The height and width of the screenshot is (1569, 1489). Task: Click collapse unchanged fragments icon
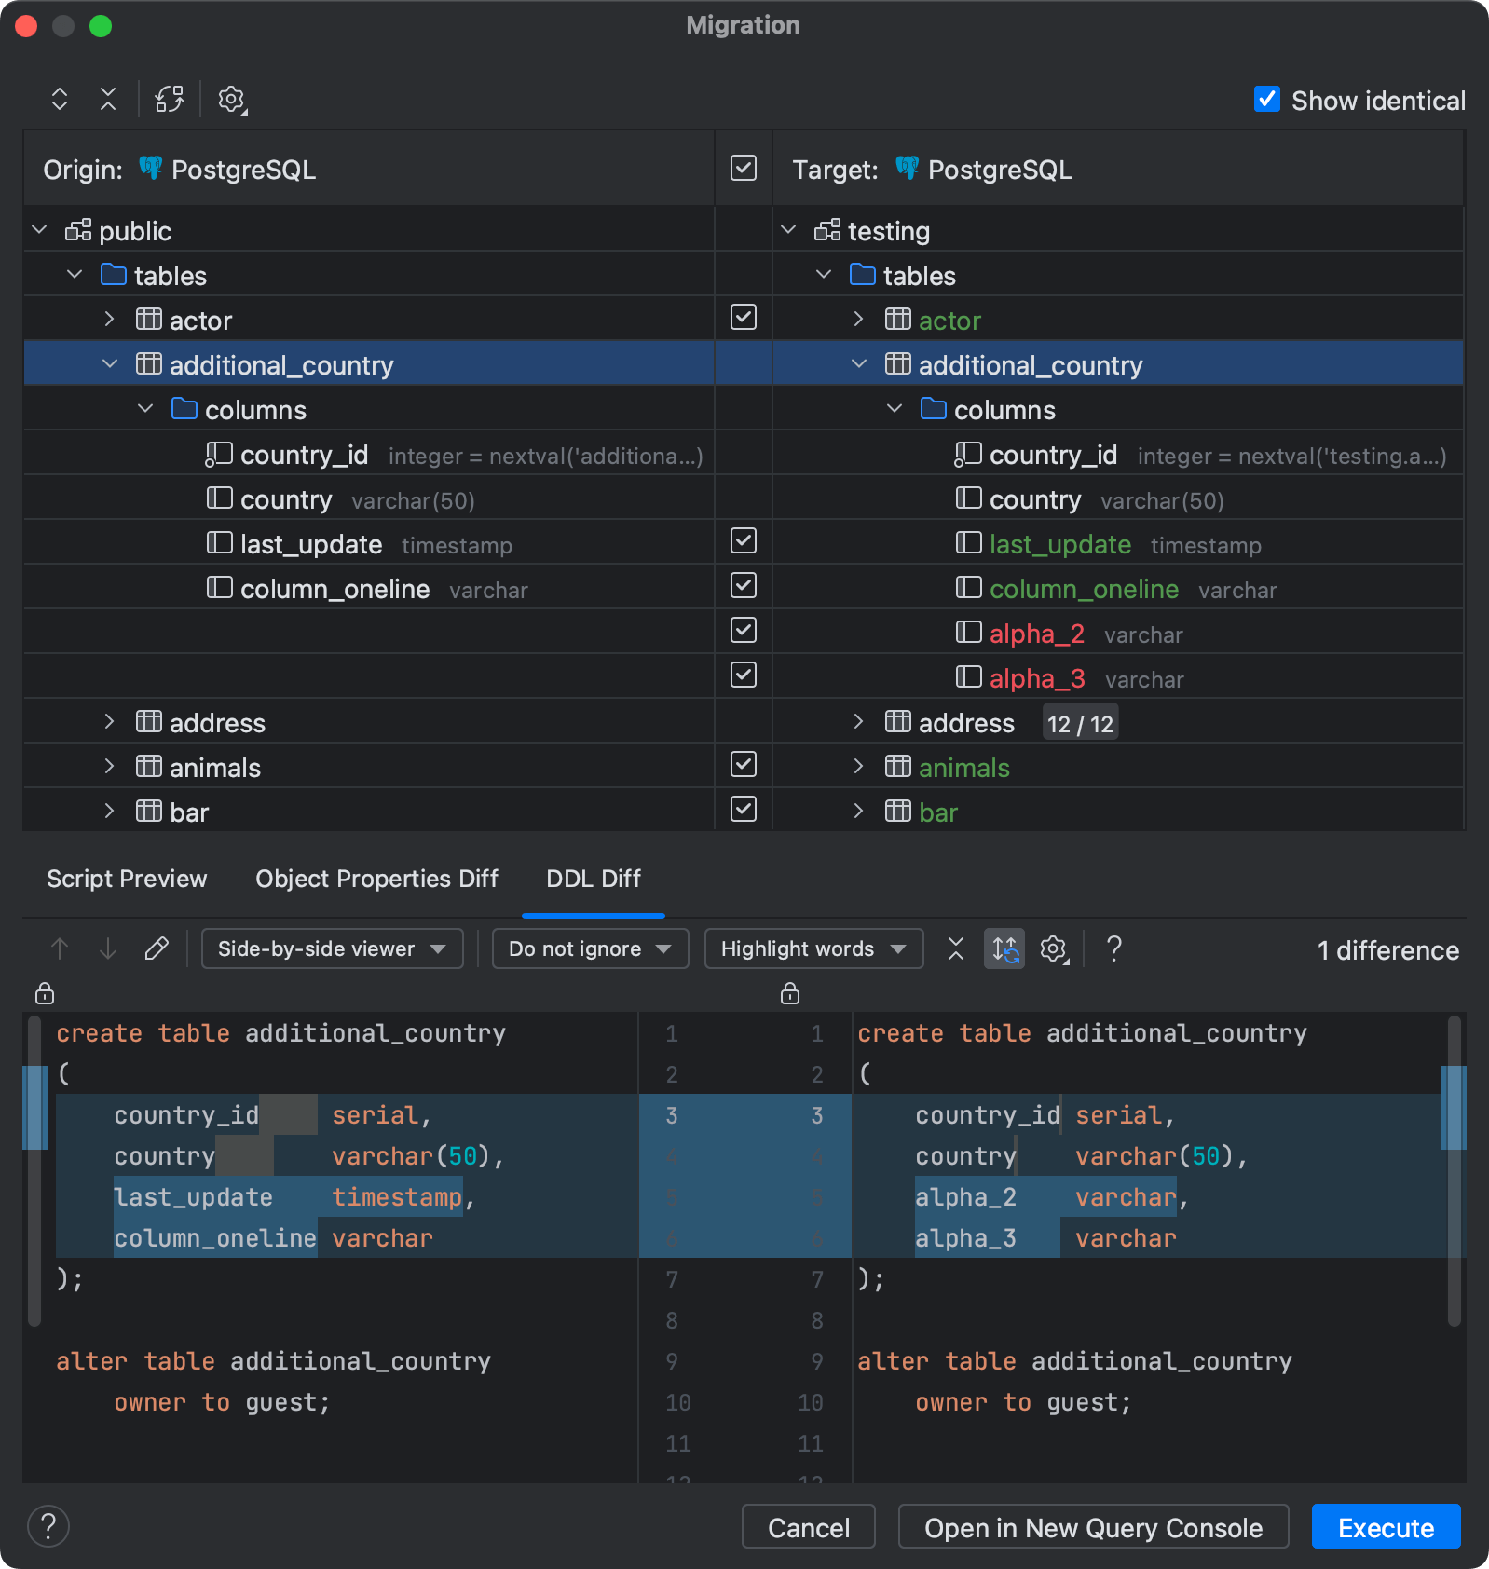956,949
